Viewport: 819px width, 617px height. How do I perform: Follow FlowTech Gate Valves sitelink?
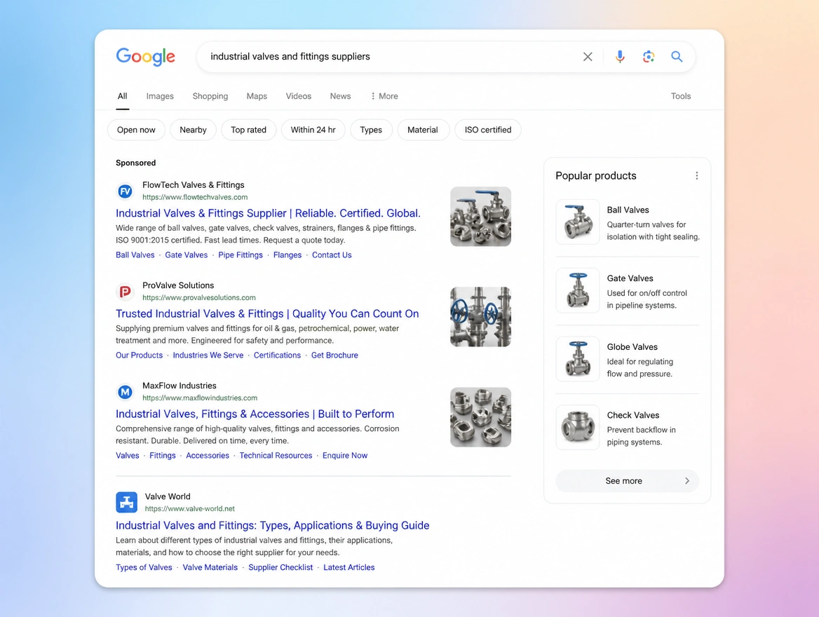point(187,255)
